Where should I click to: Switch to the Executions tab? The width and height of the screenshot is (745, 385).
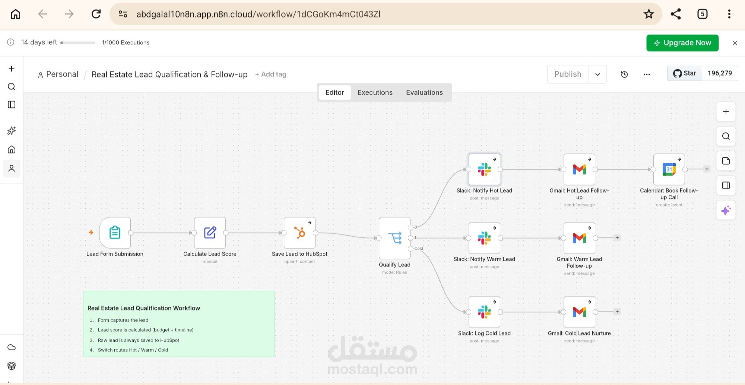375,92
